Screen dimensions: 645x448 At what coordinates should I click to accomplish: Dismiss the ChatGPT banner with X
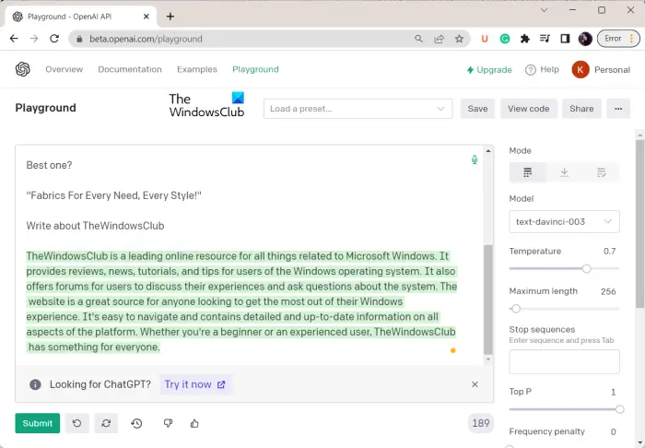coord(475,384)
